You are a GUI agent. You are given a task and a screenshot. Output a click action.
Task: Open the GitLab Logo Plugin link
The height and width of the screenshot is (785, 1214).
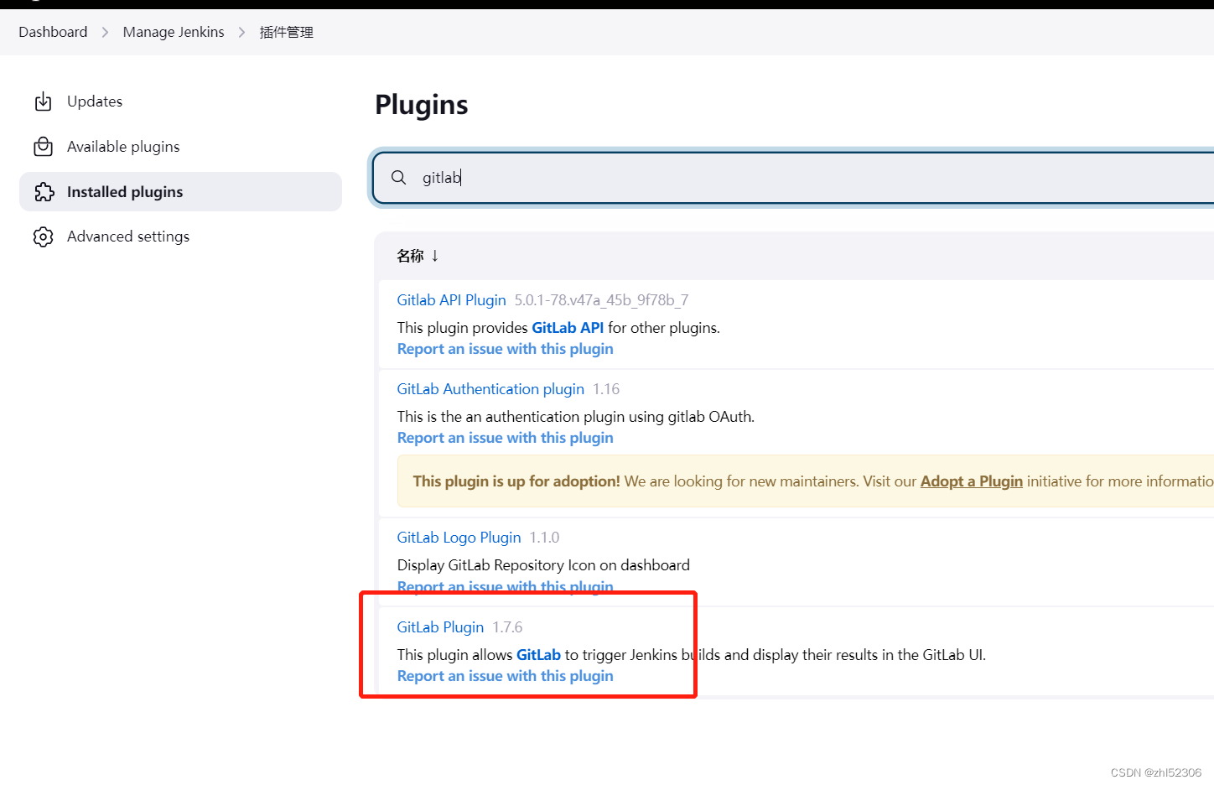click(459, 538)
